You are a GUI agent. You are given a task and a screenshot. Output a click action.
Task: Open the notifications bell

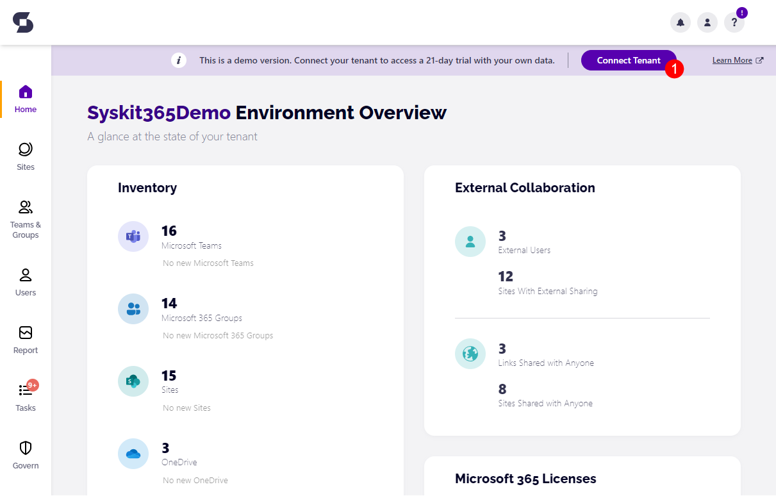(680, 22)
